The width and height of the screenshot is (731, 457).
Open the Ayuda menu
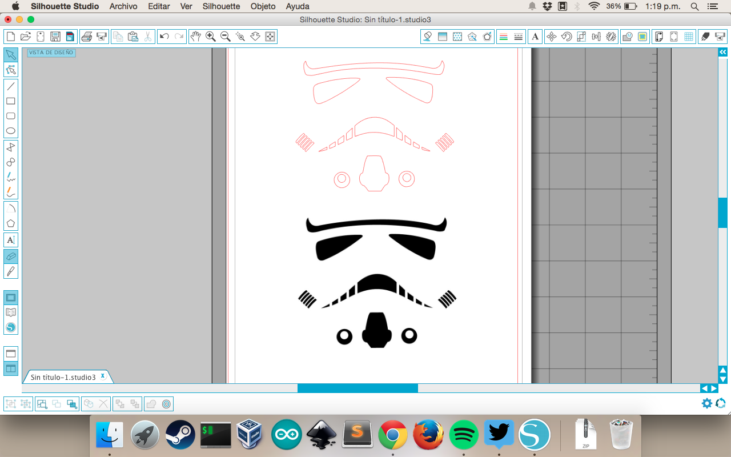[x=298, y=6]
